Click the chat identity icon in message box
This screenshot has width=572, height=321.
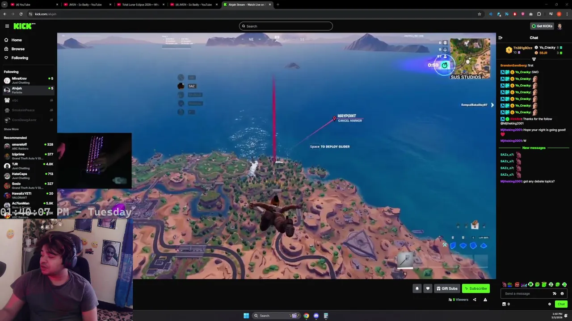coord(555,294)
